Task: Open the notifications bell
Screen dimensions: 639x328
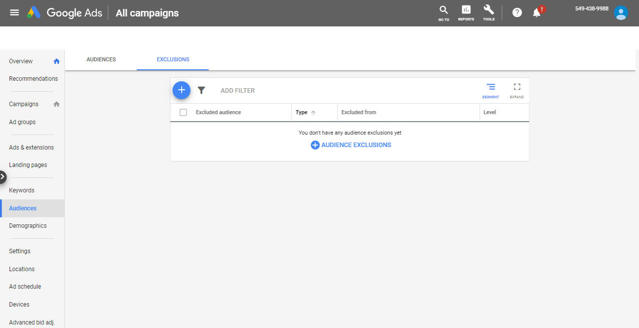Action: point(537,13)
